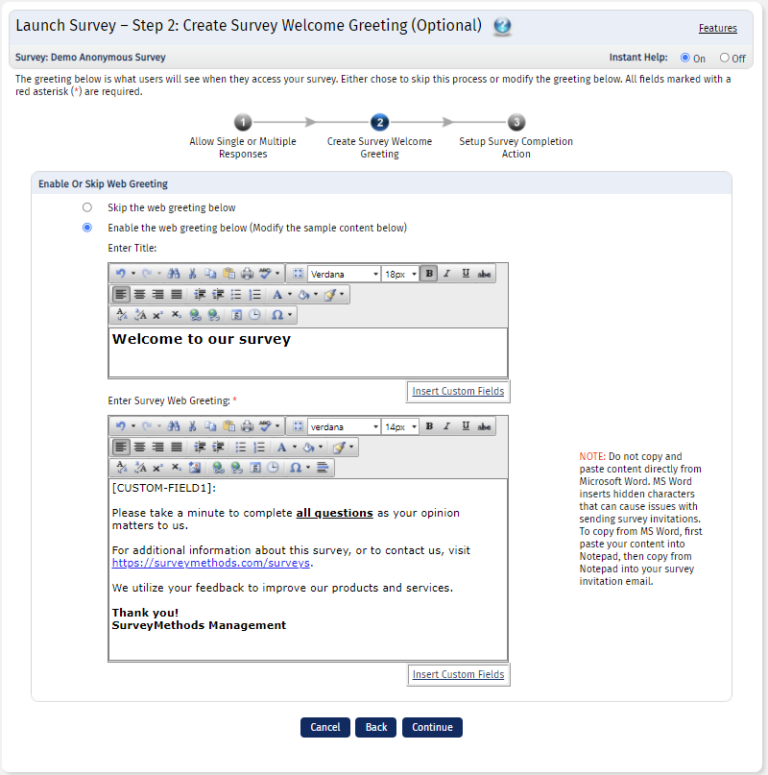Toggle Bold in the title editor

(x=429, y=274)
